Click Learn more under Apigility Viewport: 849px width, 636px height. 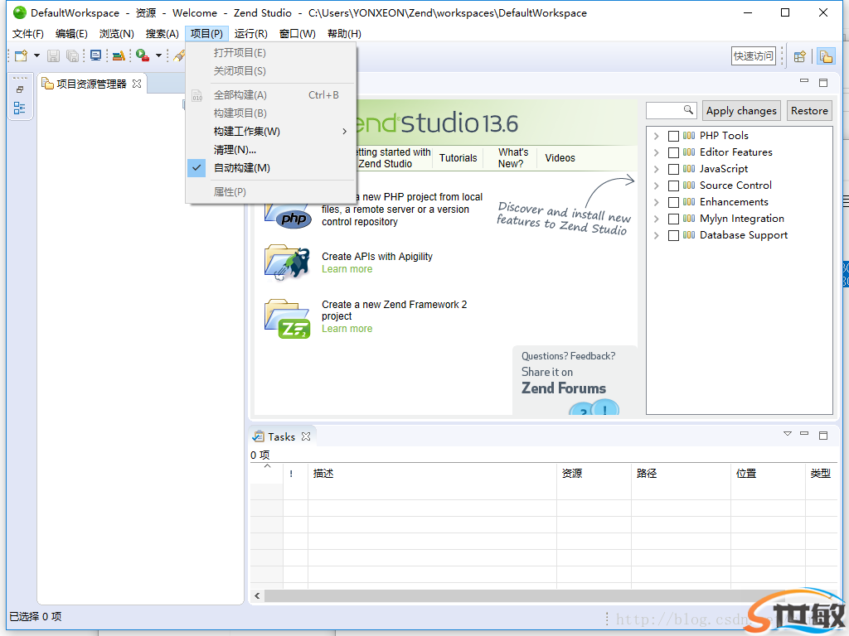point(347,269)
